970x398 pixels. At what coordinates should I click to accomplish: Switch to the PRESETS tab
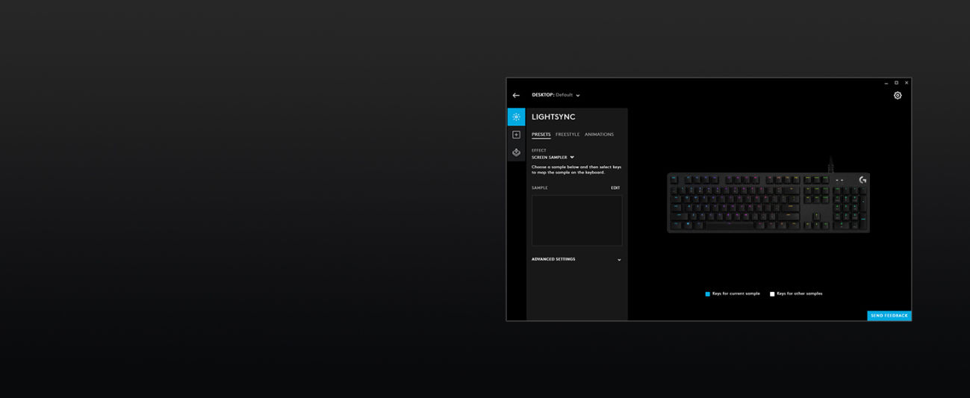point(541,134)
